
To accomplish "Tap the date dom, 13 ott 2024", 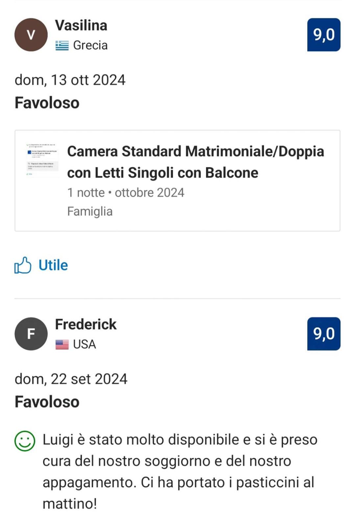I will click(70, 80).
